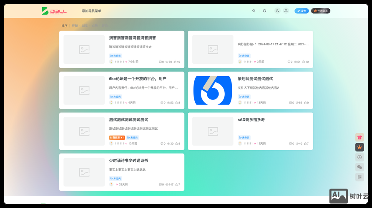The width and height of the screenshot is (372, 208).
Task: Toggle dark mode with the moon icon
Action: tap(277, 11)
